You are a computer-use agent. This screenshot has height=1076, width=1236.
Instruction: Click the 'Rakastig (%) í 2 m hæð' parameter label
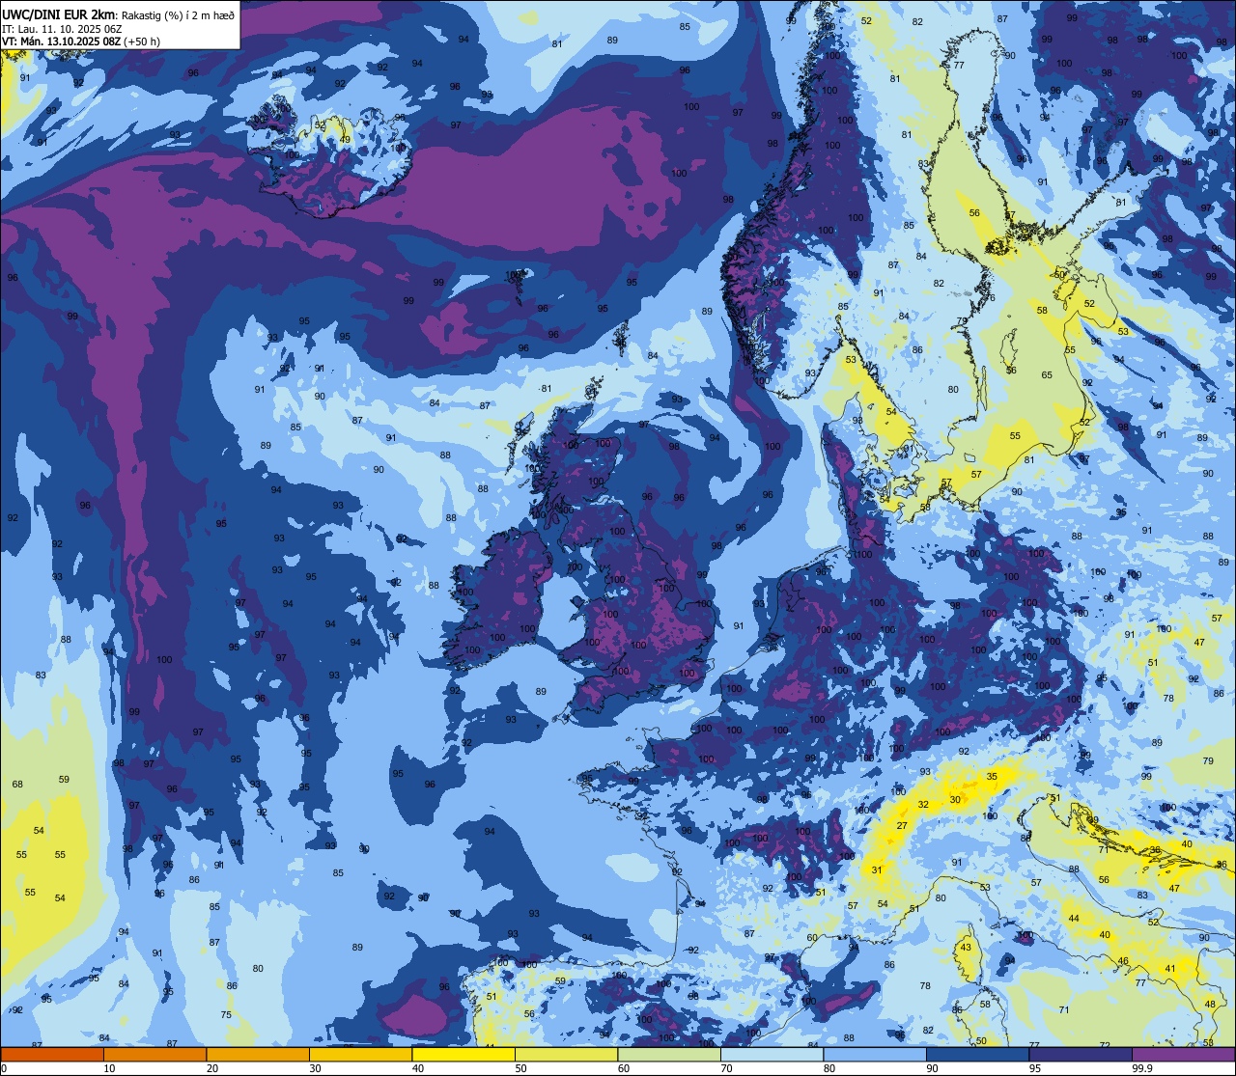[177, 14]
